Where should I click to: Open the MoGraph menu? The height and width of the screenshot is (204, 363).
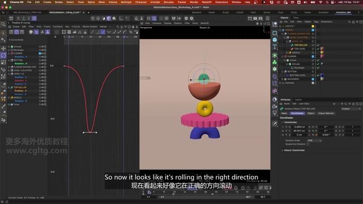pyautogui.click(x=126, y=2)
